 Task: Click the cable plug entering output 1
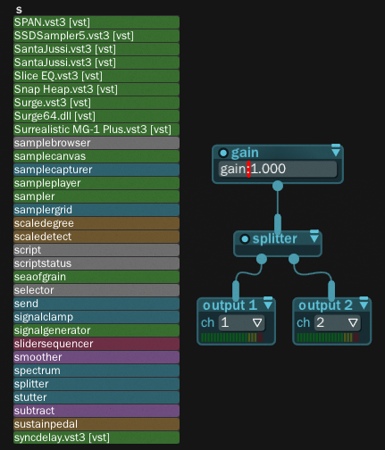tap(236, 290)
